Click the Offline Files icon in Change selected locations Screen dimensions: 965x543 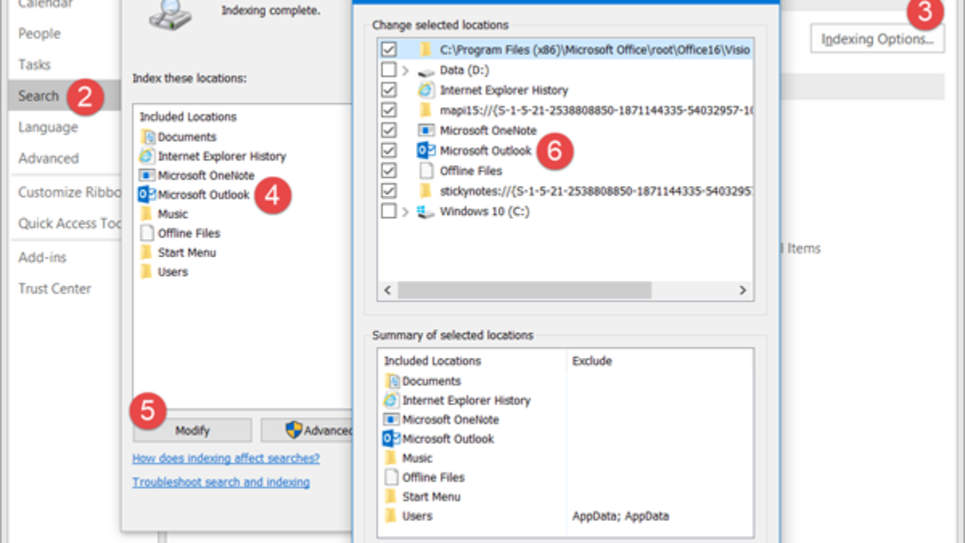pyautogui.click(x=425, y=171)
